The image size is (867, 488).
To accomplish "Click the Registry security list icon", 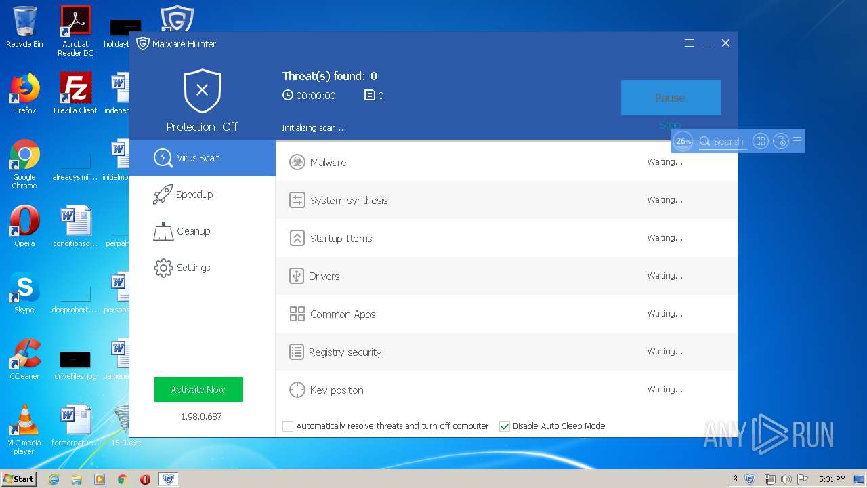I will click(x=296, y=352).
